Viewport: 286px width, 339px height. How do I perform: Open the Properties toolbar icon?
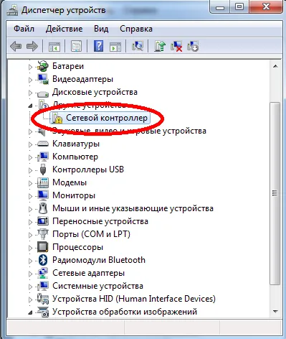(77, 46)
